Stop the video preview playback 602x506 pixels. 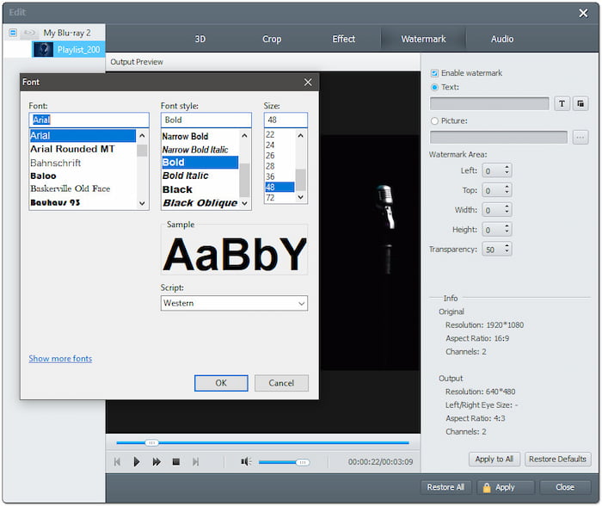(176, 462)
